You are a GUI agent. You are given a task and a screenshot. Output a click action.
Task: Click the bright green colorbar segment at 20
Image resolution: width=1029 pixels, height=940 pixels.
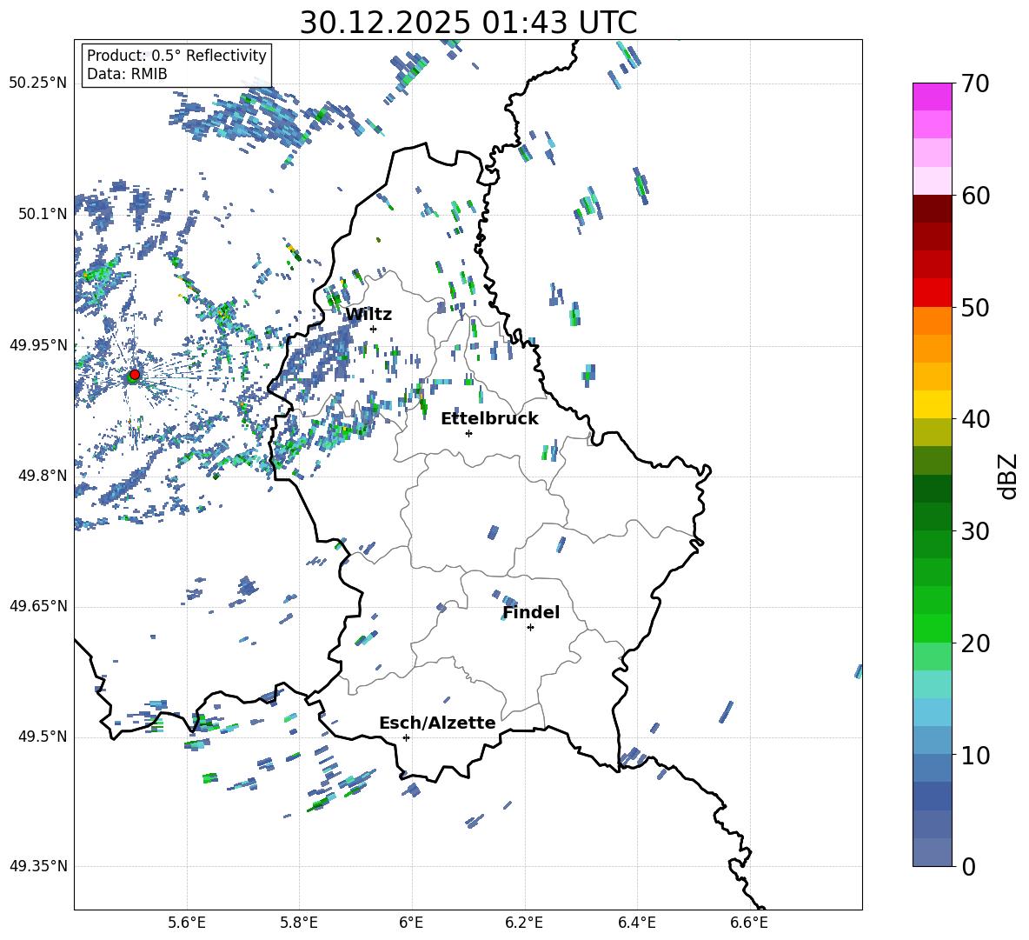(932, 628)
